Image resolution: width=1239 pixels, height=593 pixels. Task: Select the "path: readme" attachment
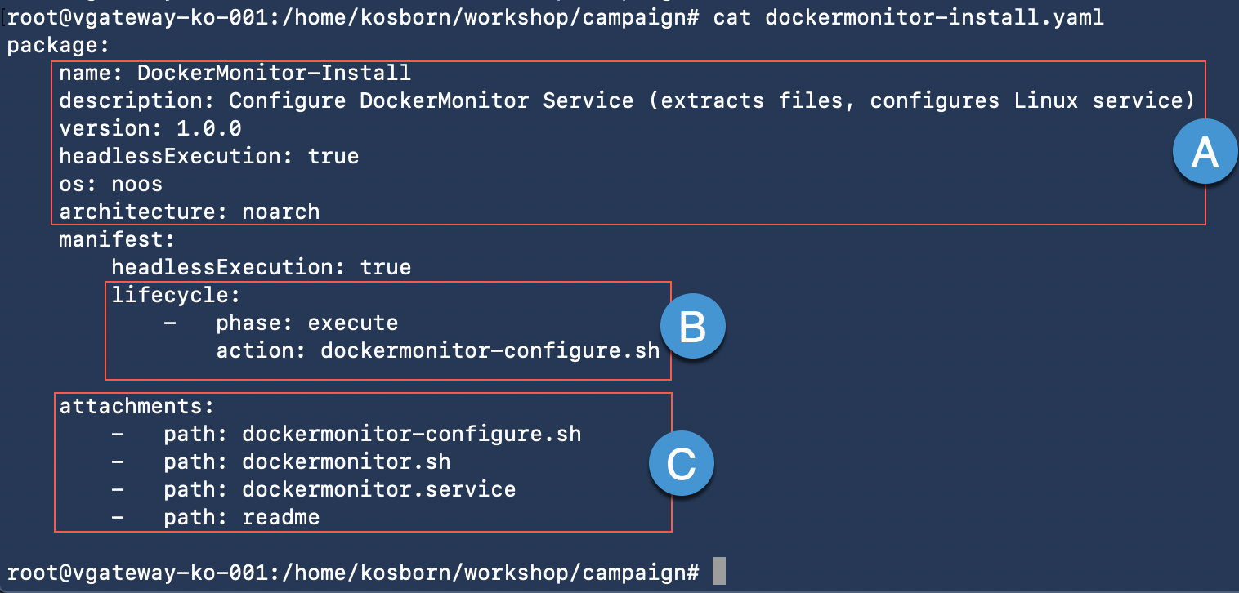point(241,517)
